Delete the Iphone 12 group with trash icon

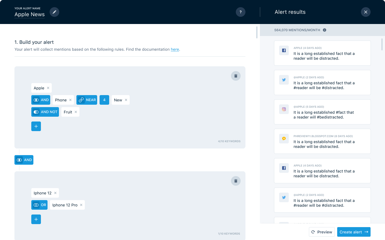coord(236,181)
